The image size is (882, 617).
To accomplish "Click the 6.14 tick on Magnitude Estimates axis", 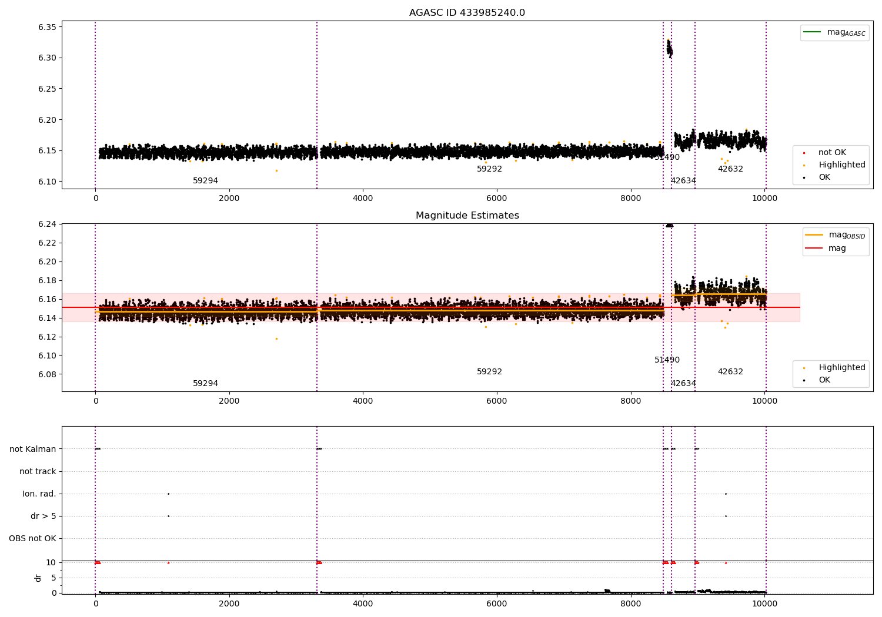I will pyautogui.click(x=48, y=318).
